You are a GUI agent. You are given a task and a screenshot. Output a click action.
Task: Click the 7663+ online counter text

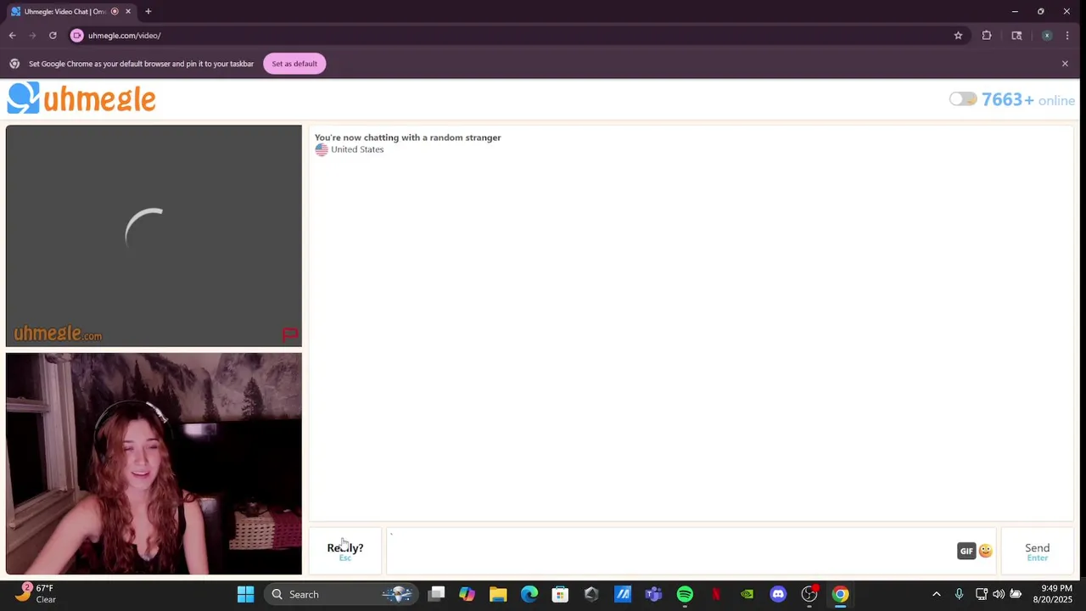click(1028, 100)
